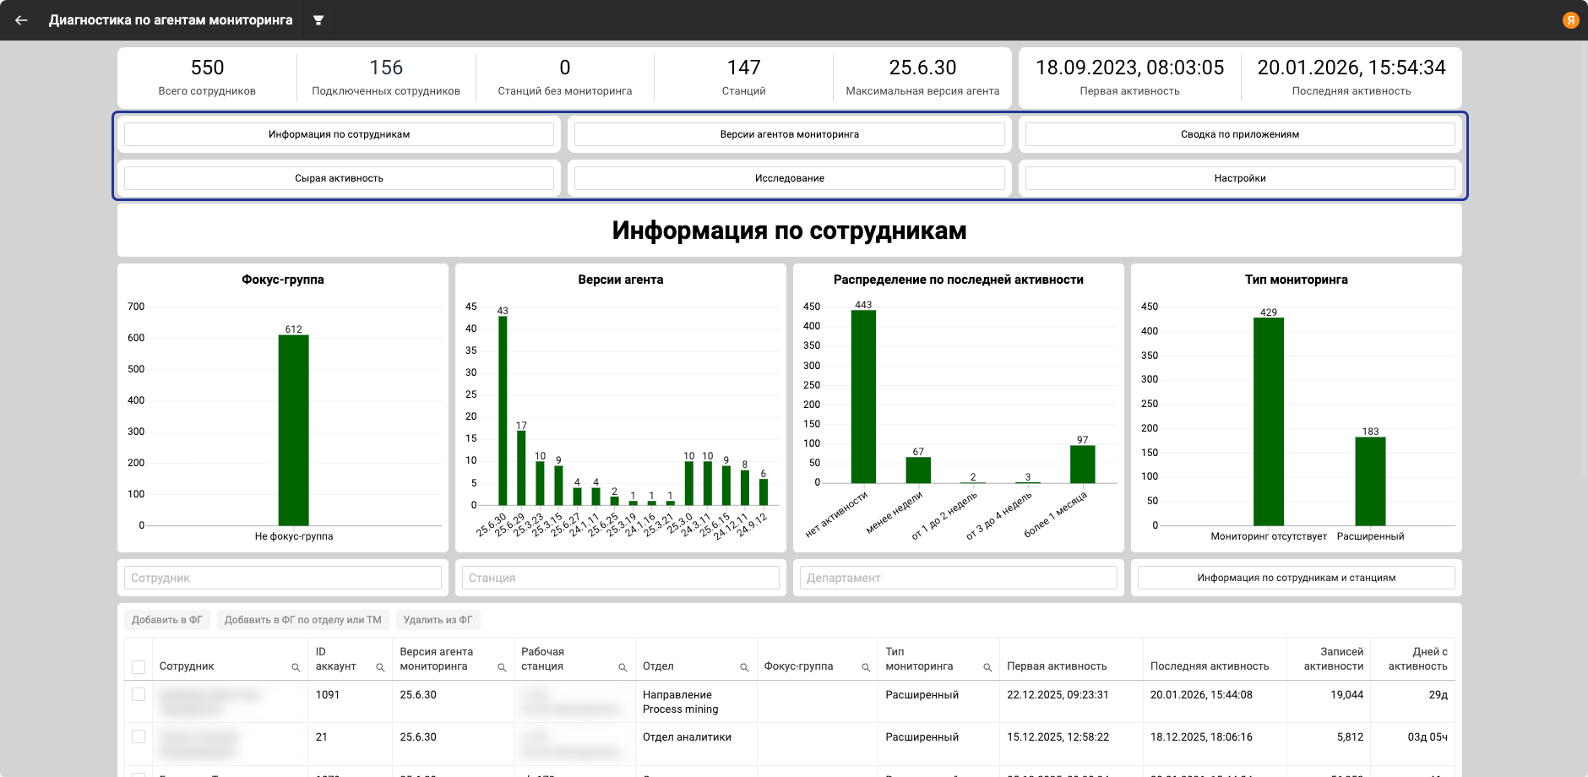Screen dimensions: 1588x777
Task: Click the 612 bar in Фокус-группа chart
Action: pos(293,430)
